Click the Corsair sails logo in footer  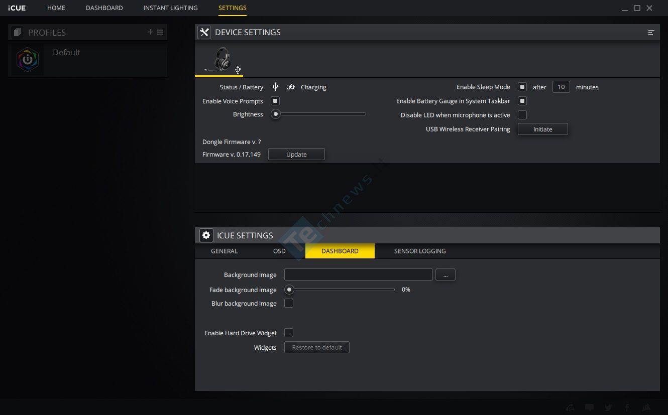click(647, 407)
